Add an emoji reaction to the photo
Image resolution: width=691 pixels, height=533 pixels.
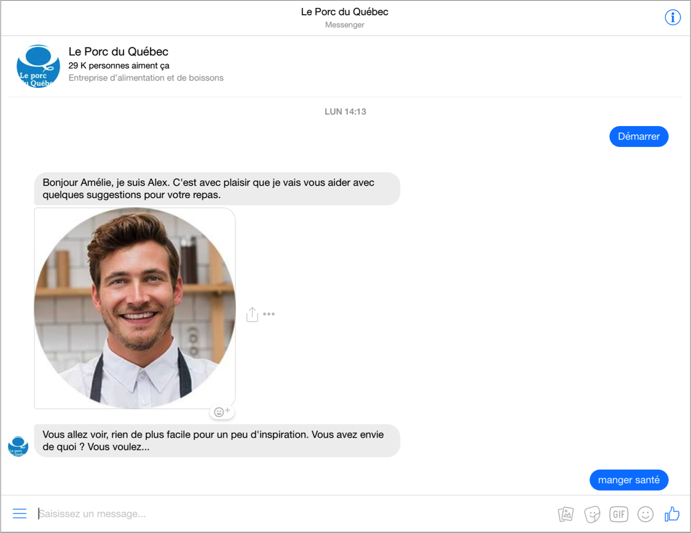pyautogui.click(x=221, y=411)
